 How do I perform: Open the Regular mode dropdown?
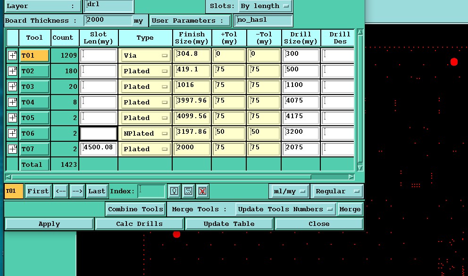(x=337, y=191)
